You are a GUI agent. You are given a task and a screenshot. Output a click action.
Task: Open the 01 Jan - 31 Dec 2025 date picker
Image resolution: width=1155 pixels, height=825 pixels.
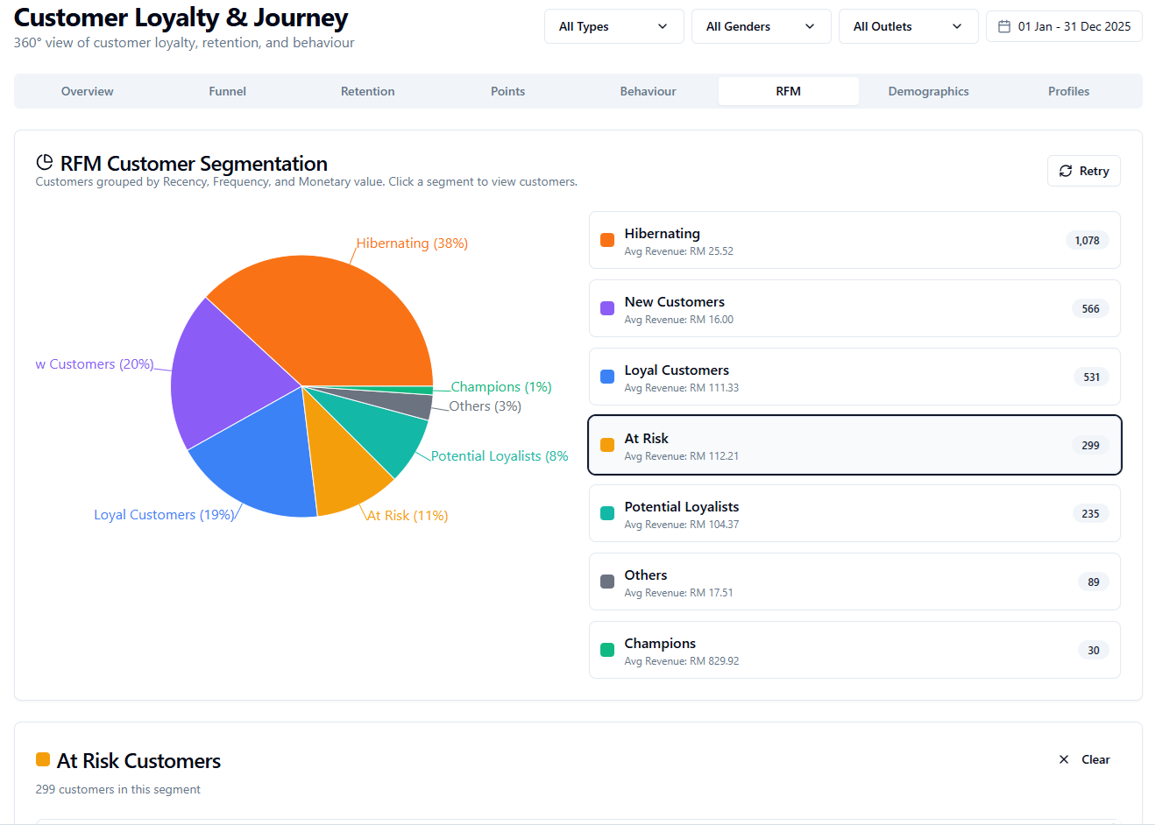tap(1064, 26)
